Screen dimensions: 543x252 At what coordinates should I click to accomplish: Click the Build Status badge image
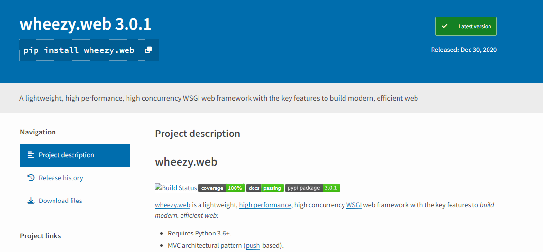(x=176, y=188)
